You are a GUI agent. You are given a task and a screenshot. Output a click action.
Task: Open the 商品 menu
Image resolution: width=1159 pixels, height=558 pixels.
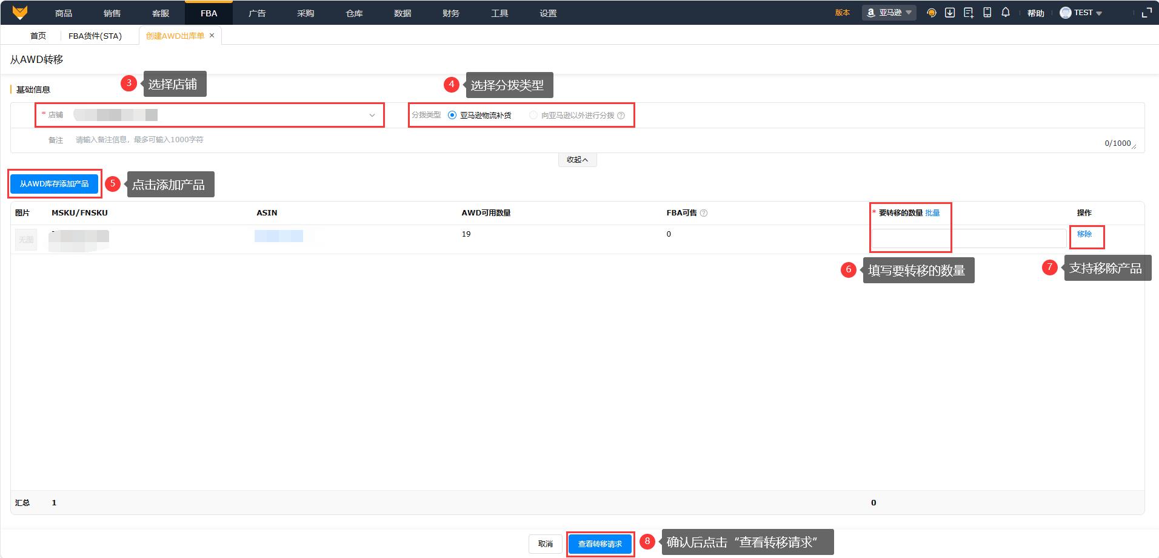[x=64, y=13]
